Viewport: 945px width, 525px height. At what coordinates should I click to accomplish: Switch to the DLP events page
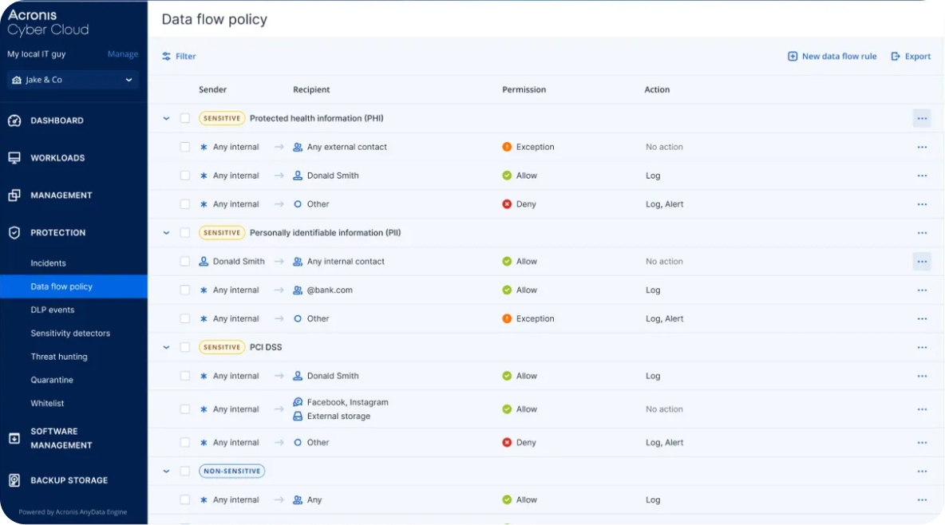click(52, 310)
